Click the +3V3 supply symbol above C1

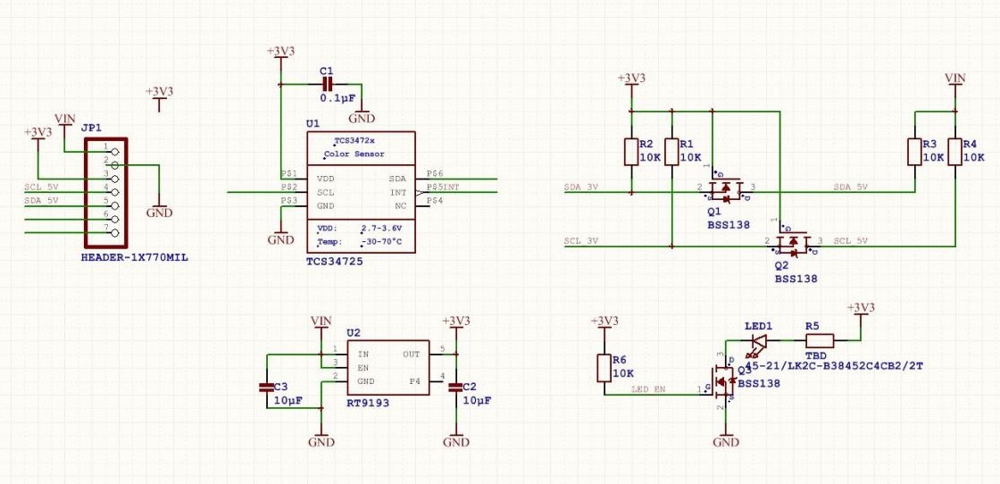(x=280, y=53)
